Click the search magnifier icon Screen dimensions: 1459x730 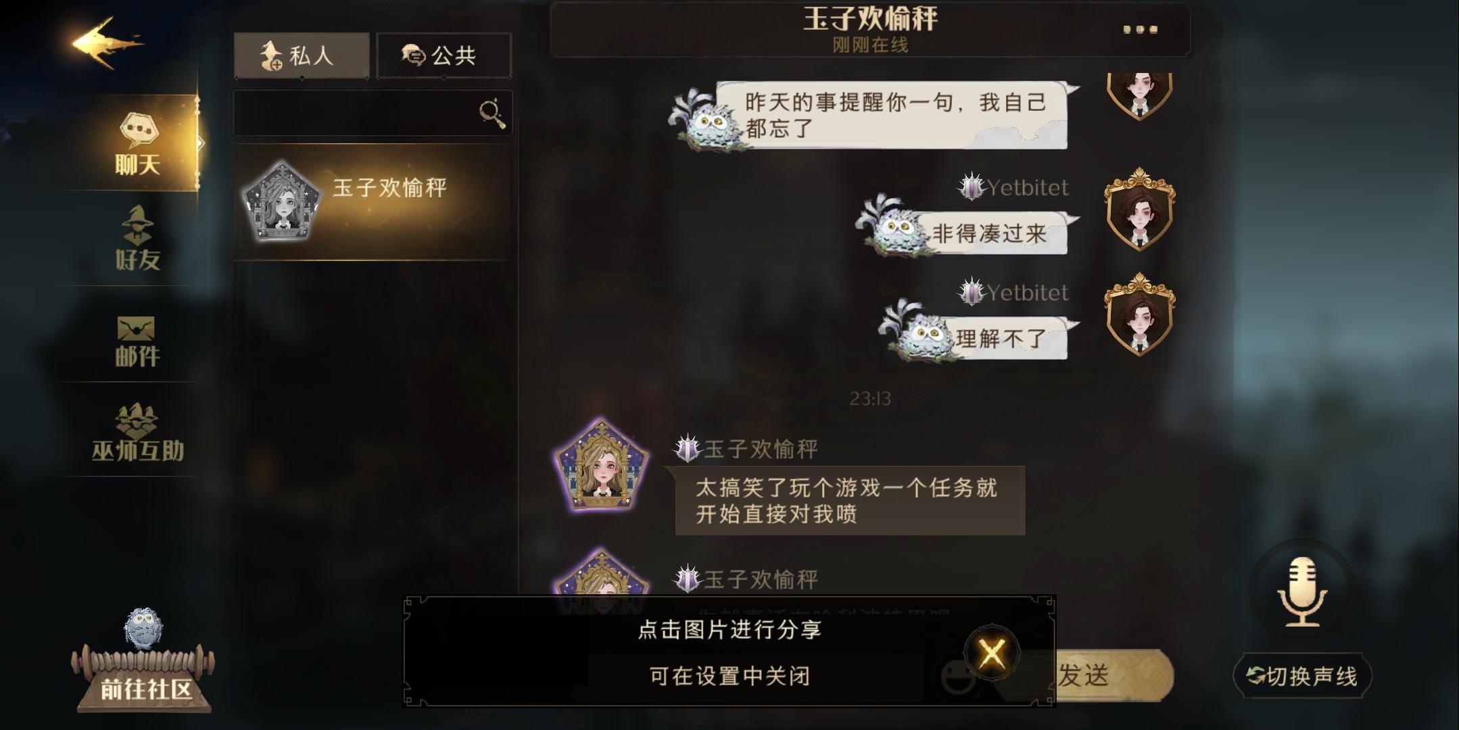pos(492,113)
